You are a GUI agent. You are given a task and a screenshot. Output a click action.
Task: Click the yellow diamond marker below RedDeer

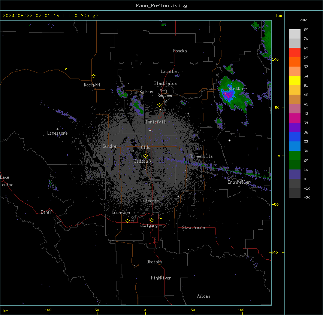click(159, 105)
